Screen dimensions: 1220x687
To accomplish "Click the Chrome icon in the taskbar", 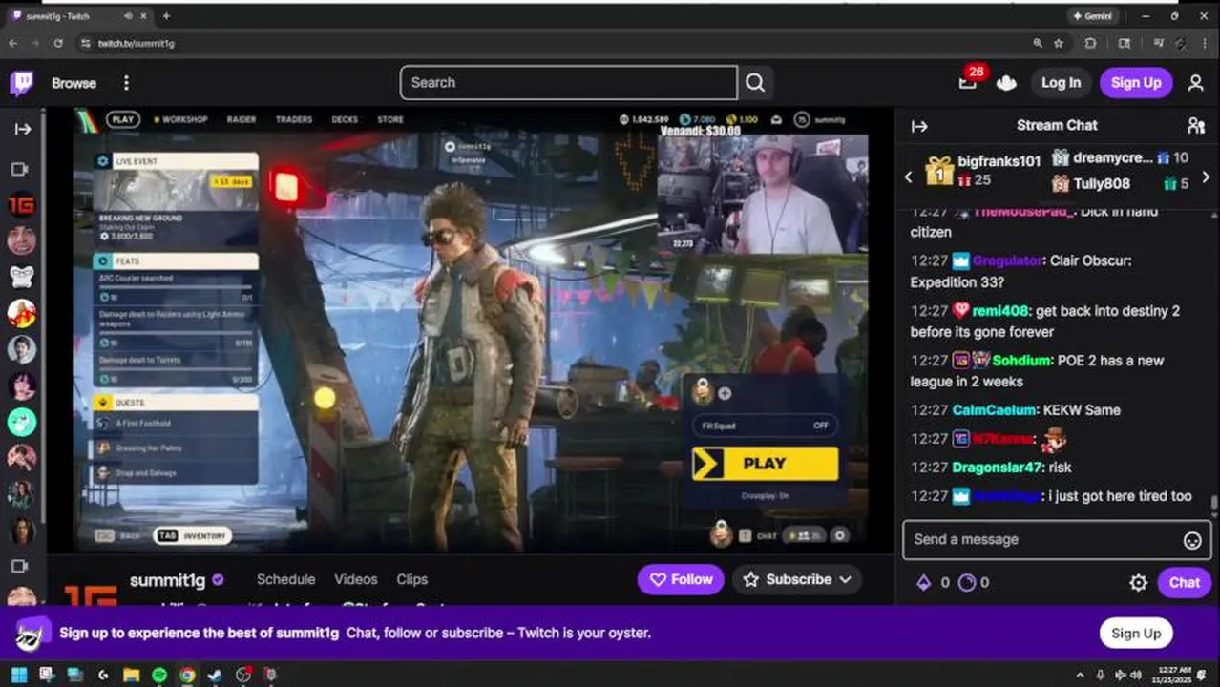I will point(187,676).
